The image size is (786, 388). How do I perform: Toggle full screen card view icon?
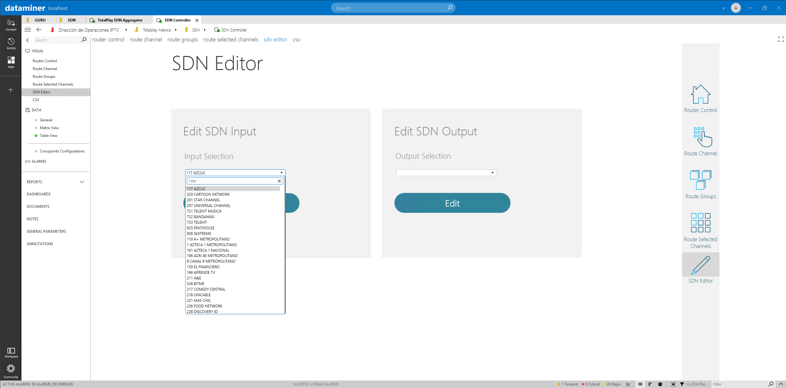coord(781,39)
